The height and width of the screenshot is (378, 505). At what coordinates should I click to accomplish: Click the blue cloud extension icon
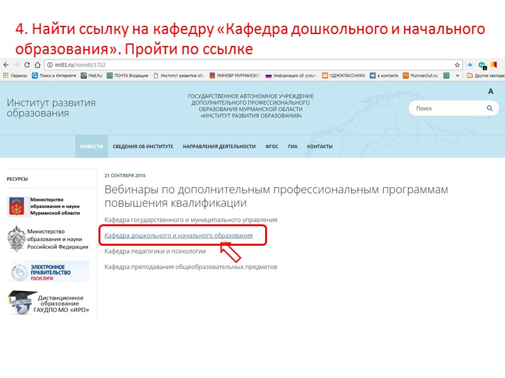click(x=470, y=65)
